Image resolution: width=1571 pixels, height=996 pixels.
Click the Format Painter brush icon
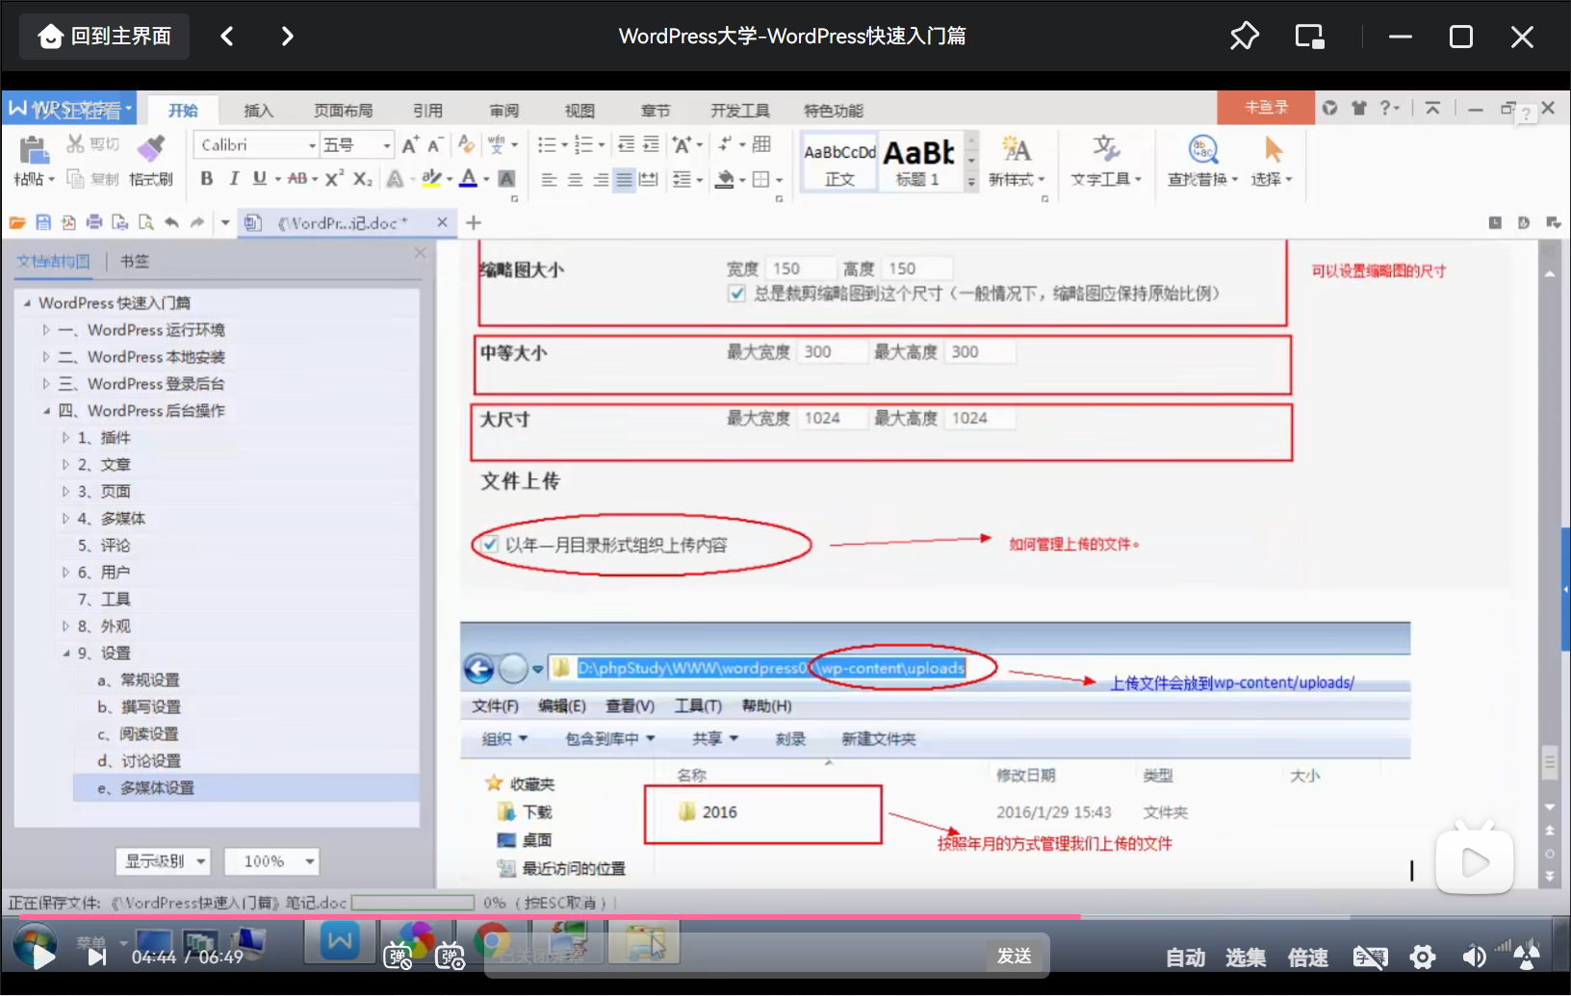tap(150, 149)
